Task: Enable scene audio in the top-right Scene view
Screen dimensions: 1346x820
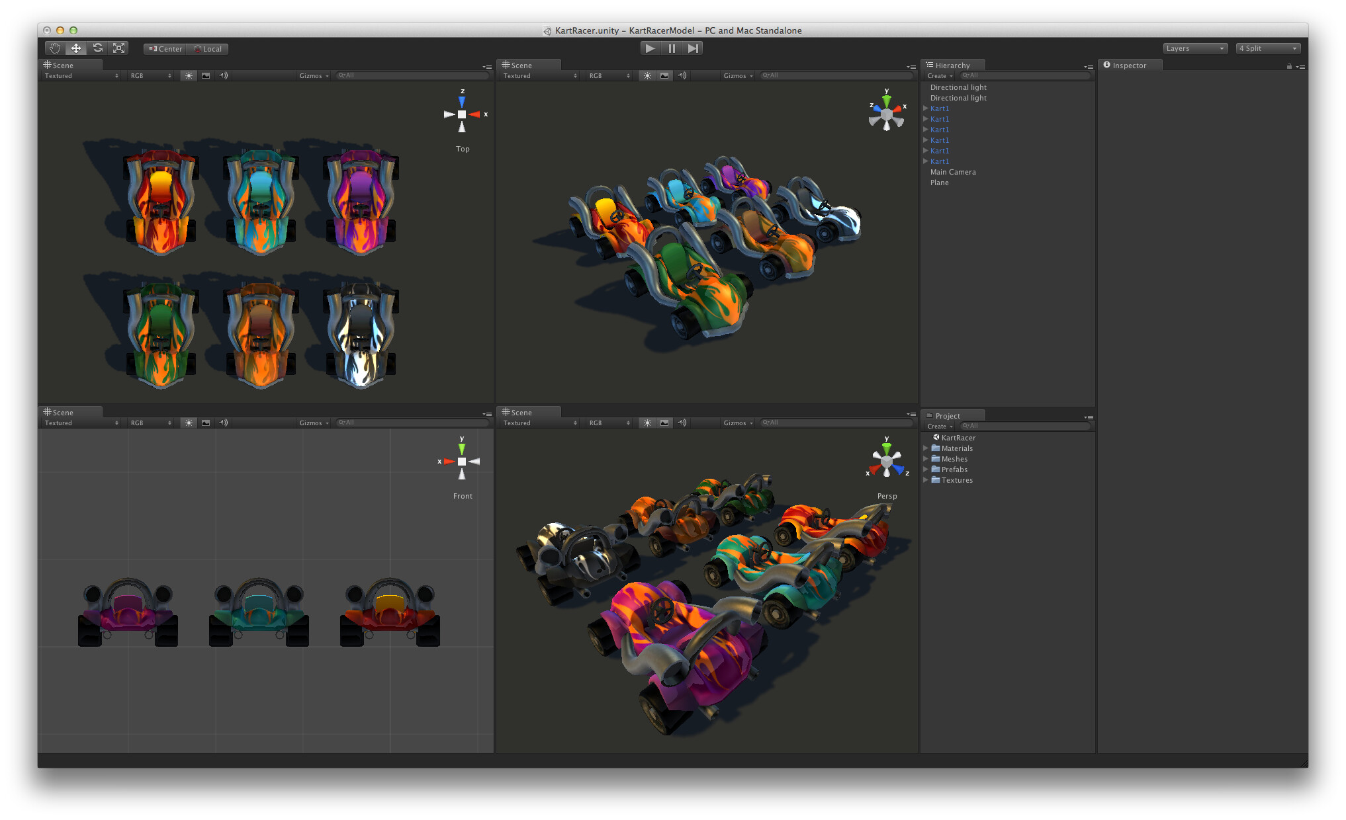Action: [682, 75]
